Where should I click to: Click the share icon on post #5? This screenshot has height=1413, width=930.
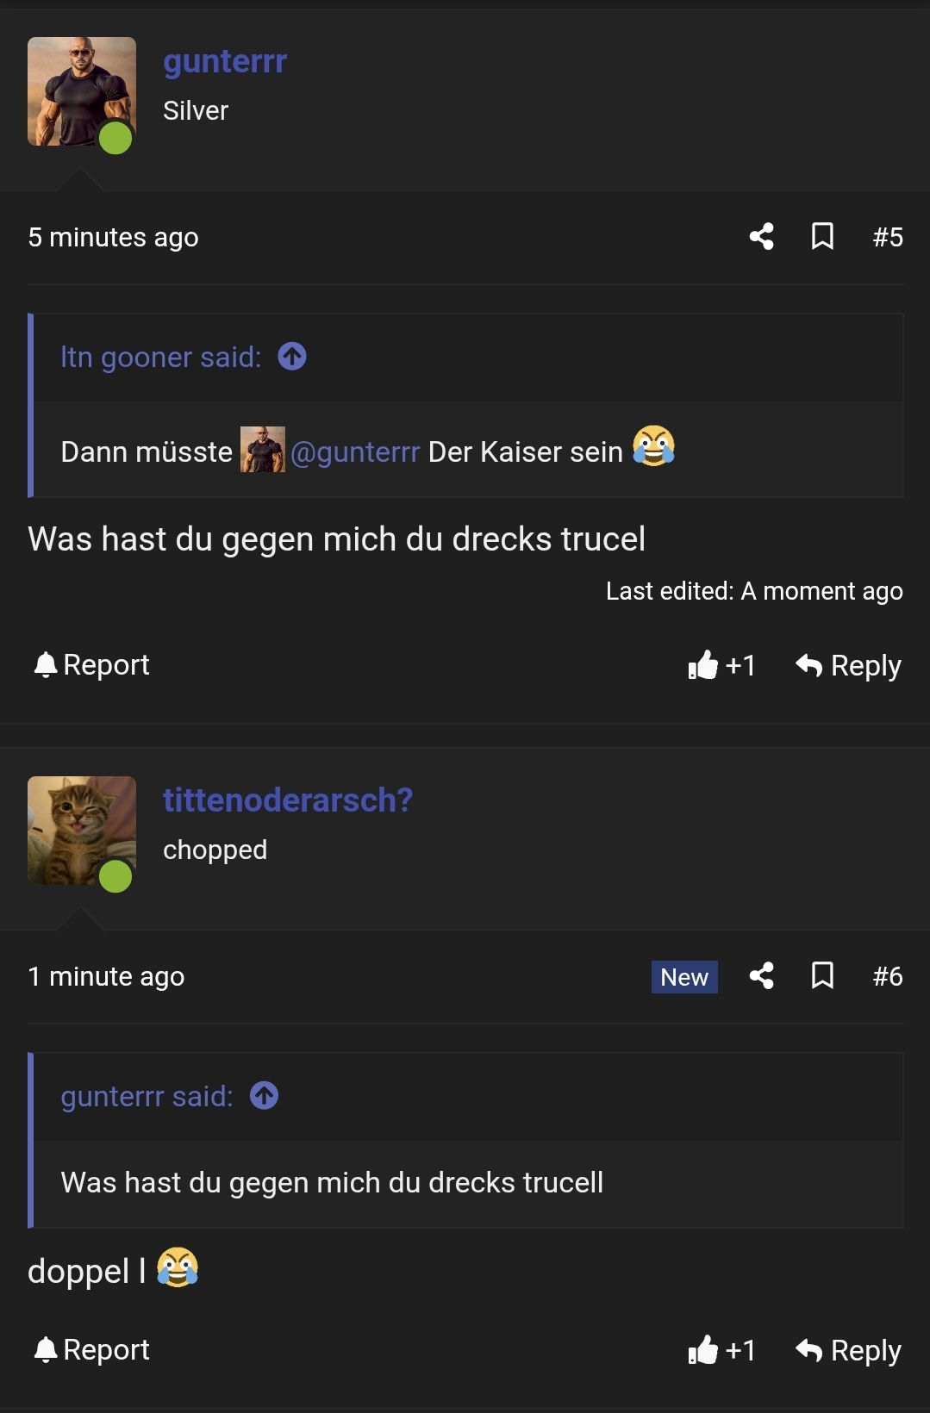click(x=761, y=236)
